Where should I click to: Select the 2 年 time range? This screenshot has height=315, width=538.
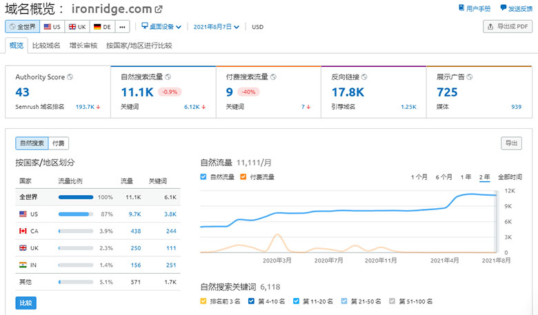coord(484,177)
